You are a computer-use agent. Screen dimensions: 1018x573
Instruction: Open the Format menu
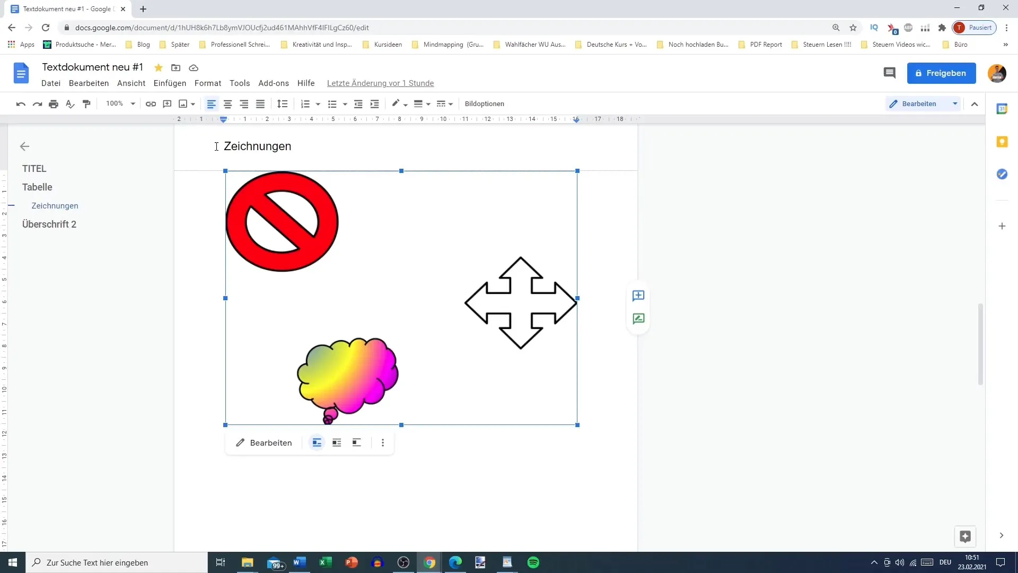[x=207, y=83]
